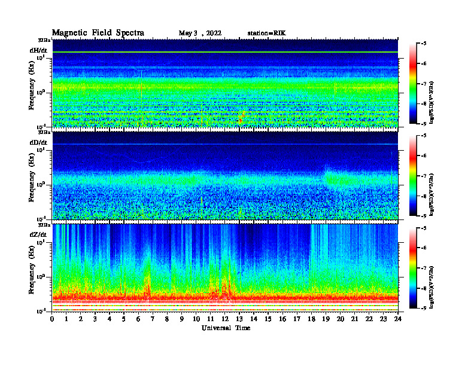474x366 pixels.
Task: Click hour tick label "8" on time axis
Action: pyautogui.click(x=167, y=319)
